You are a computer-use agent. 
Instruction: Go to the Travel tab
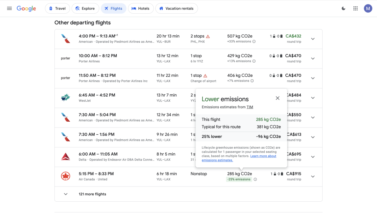coord(57,8)
